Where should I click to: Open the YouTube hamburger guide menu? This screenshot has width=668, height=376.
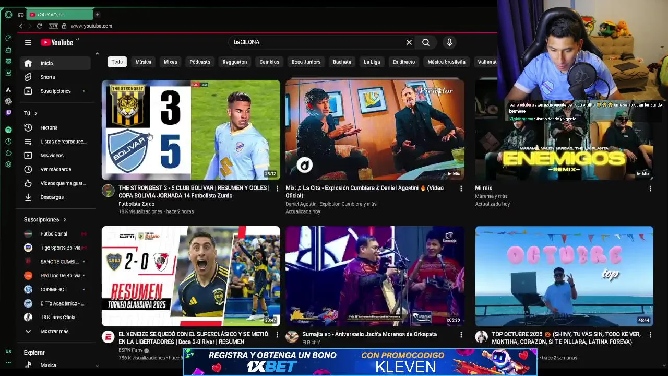tap(28, 42)
